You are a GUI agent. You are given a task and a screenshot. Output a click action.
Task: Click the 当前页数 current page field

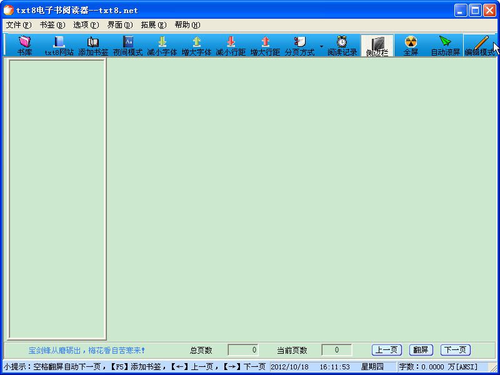click(336, 349)
